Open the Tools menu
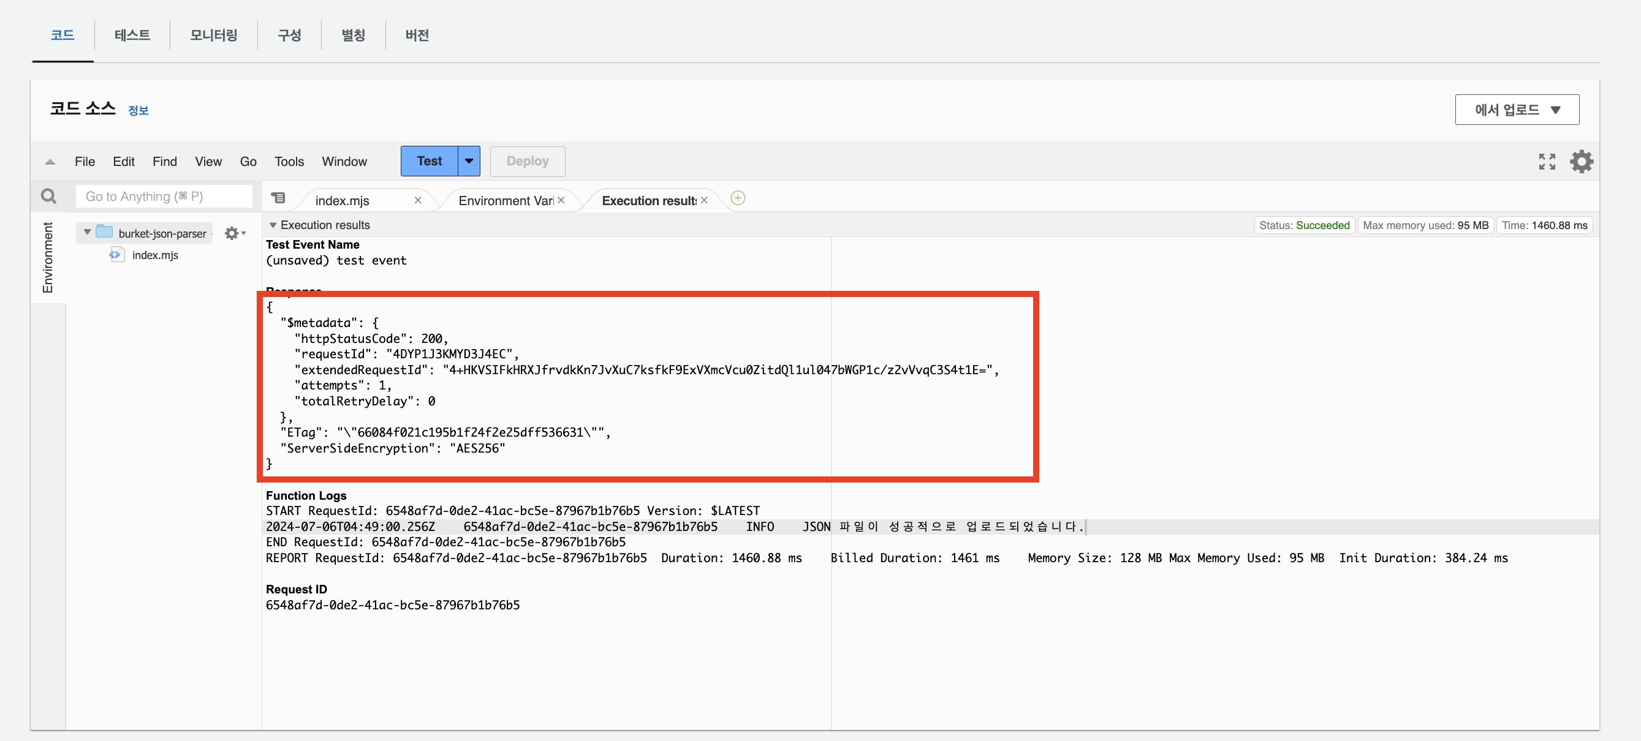Screen dimensions: 1641x741 289,162
